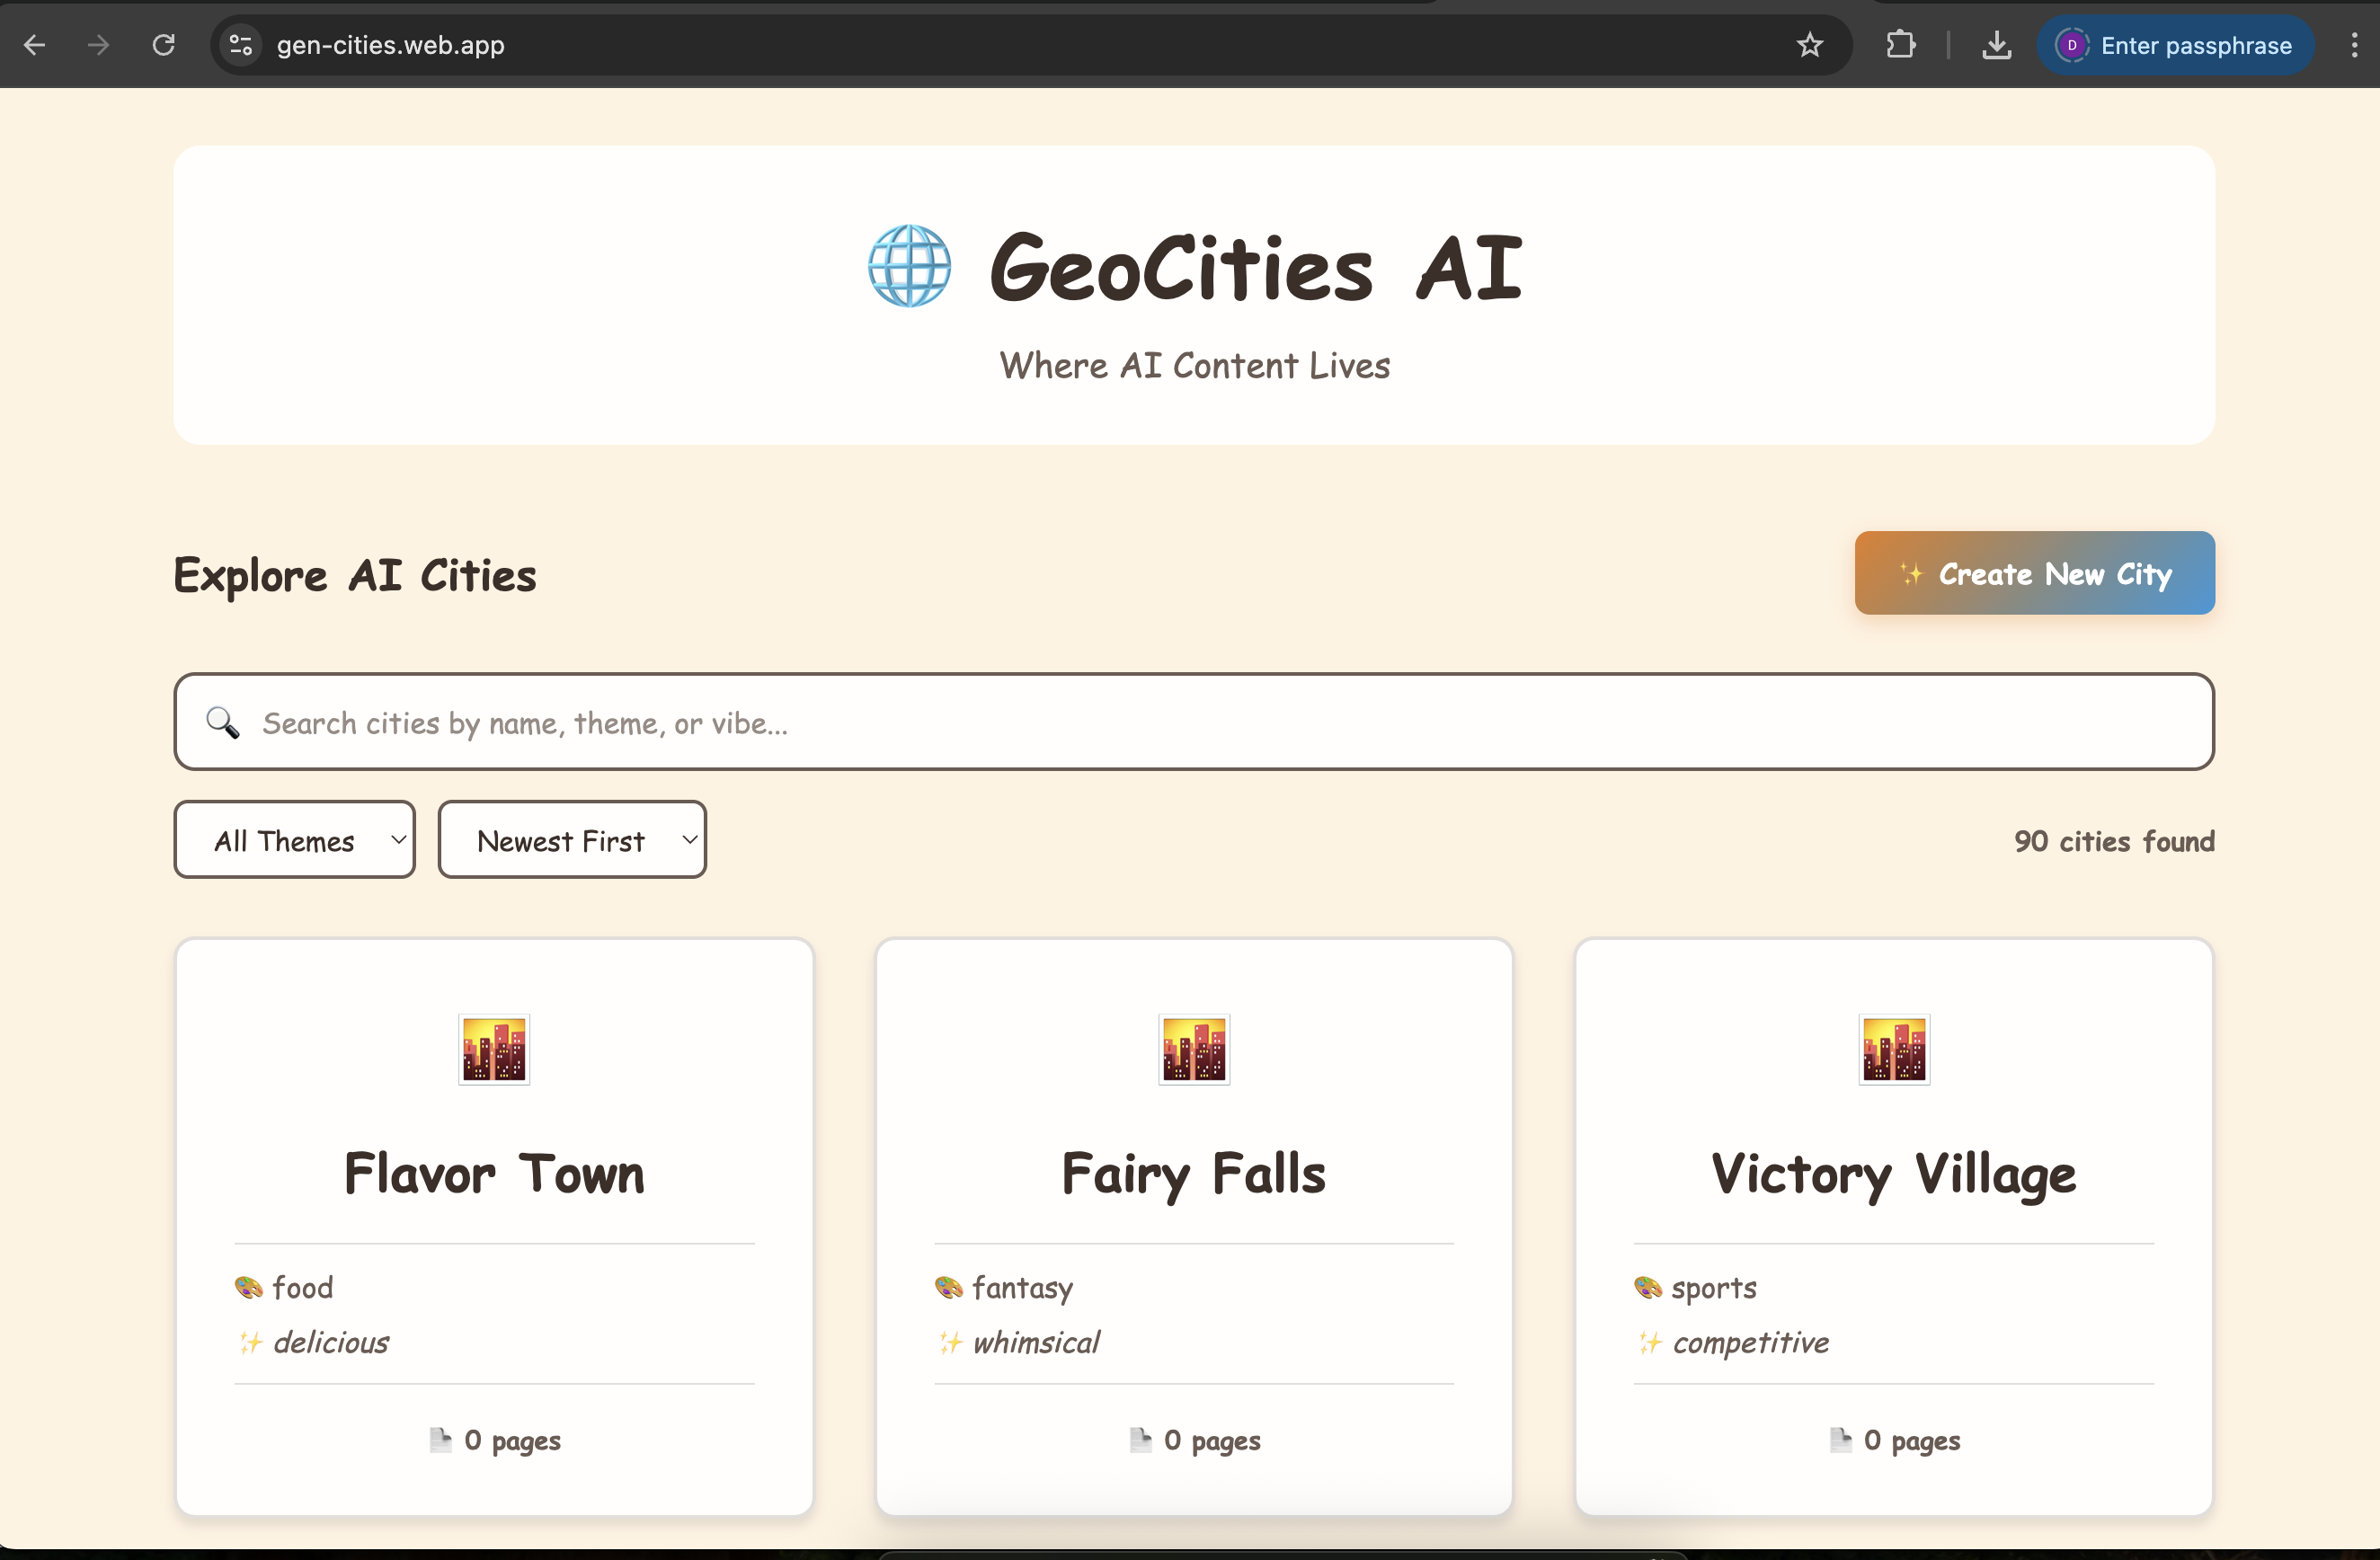Click the Create New City button

tap(2034, 573)
